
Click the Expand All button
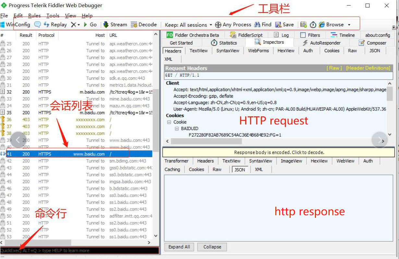(x=179, y=247)
